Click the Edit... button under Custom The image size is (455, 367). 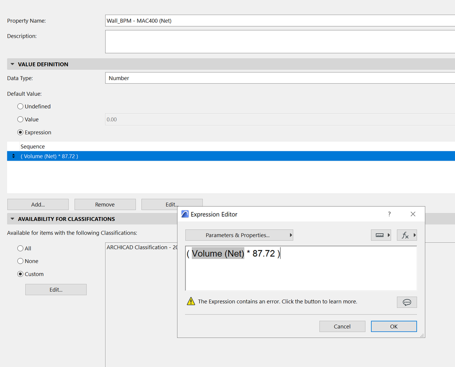click(56, 290)
